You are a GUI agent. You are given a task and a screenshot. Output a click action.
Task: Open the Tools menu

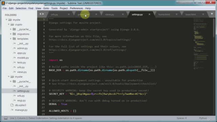point(54,8)
